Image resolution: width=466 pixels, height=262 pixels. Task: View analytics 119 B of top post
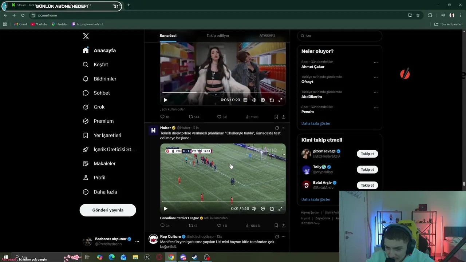click(x=252, y=117)
